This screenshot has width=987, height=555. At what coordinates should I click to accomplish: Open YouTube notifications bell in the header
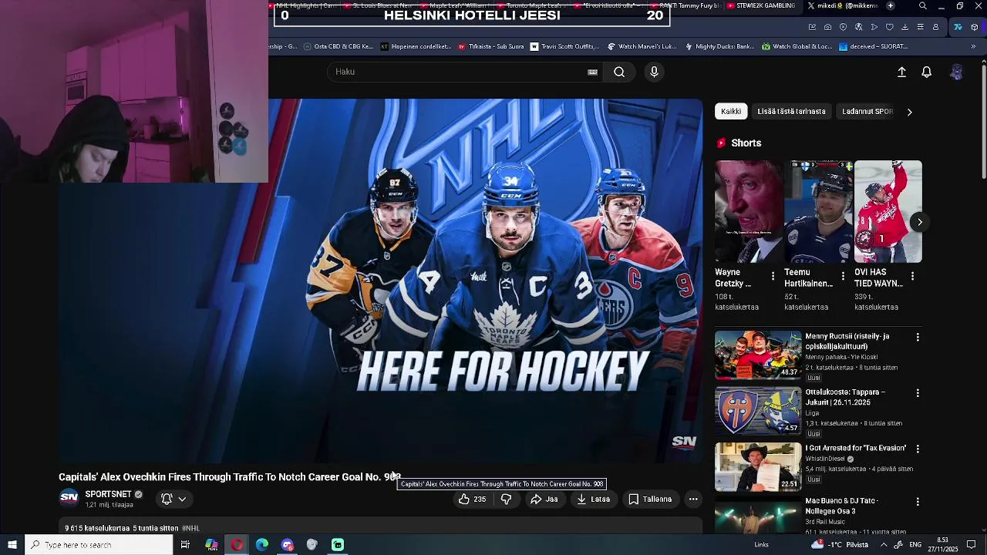point(927,72)
